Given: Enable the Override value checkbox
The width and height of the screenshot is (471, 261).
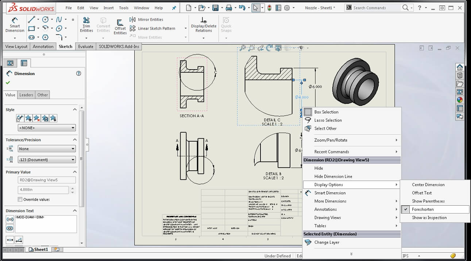Looking at the screenshot, I should pyautogui.click(x=20, y=199).
